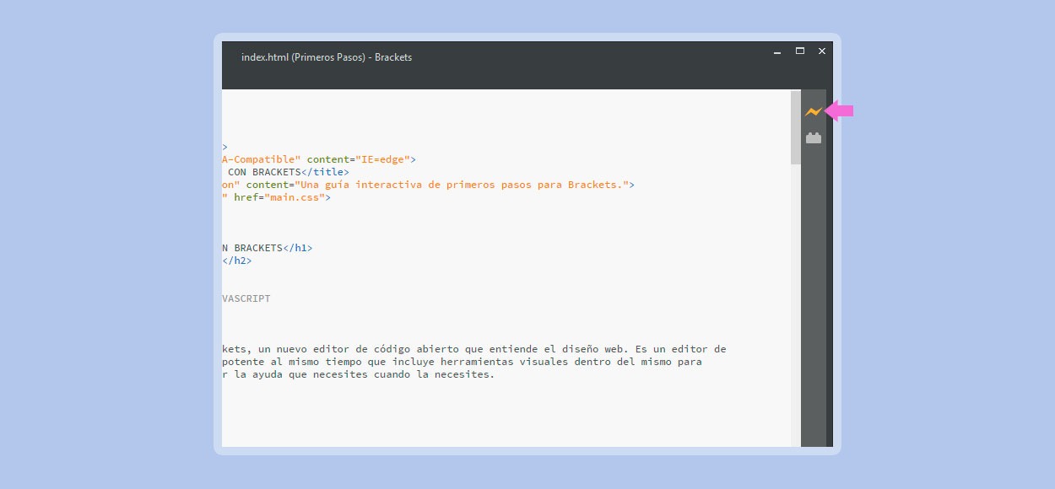Click the text 'Una guía interactiva de primeros pasos'

[x=415, y=185]
